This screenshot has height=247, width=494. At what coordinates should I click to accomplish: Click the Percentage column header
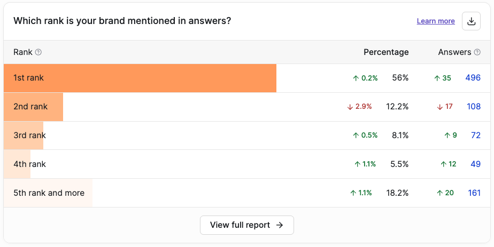tap(386, 52)
